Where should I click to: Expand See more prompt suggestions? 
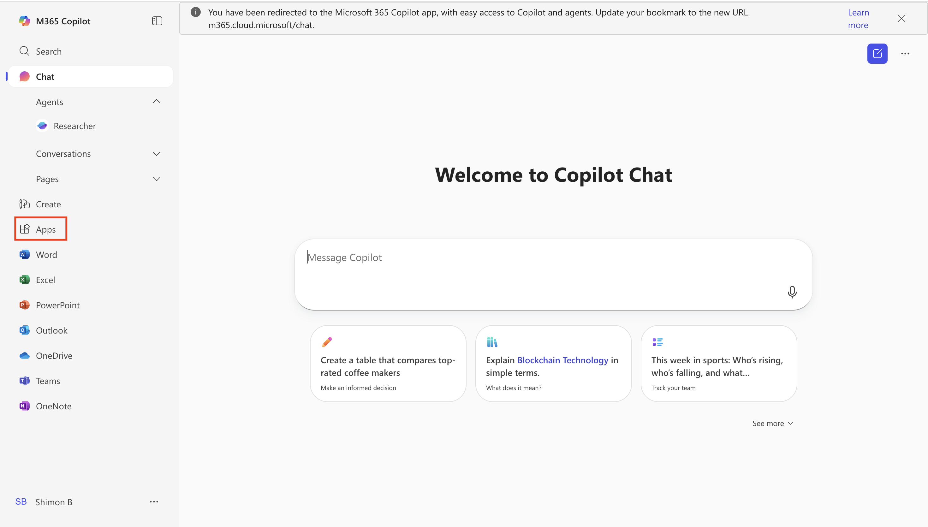point(772,423)
